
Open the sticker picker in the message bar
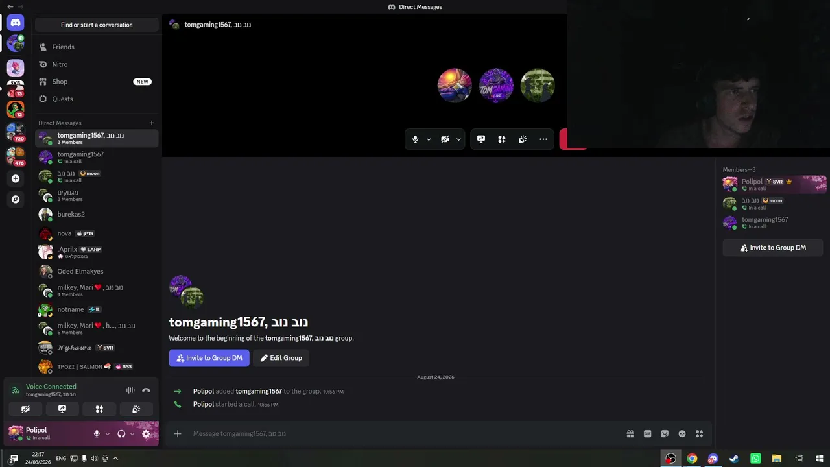665,433
